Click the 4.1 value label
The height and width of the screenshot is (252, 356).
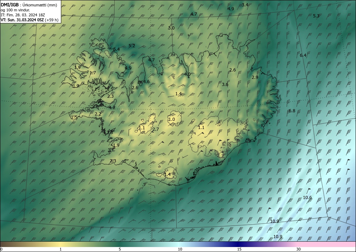[112, 108]
